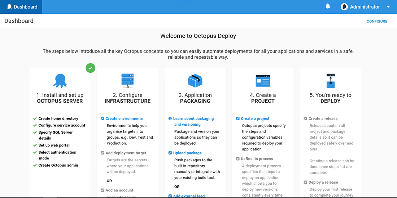The width and height of the screenshot is (397, 198).
Task: Click the Create a Project window icon
Action: coord(263,81)
